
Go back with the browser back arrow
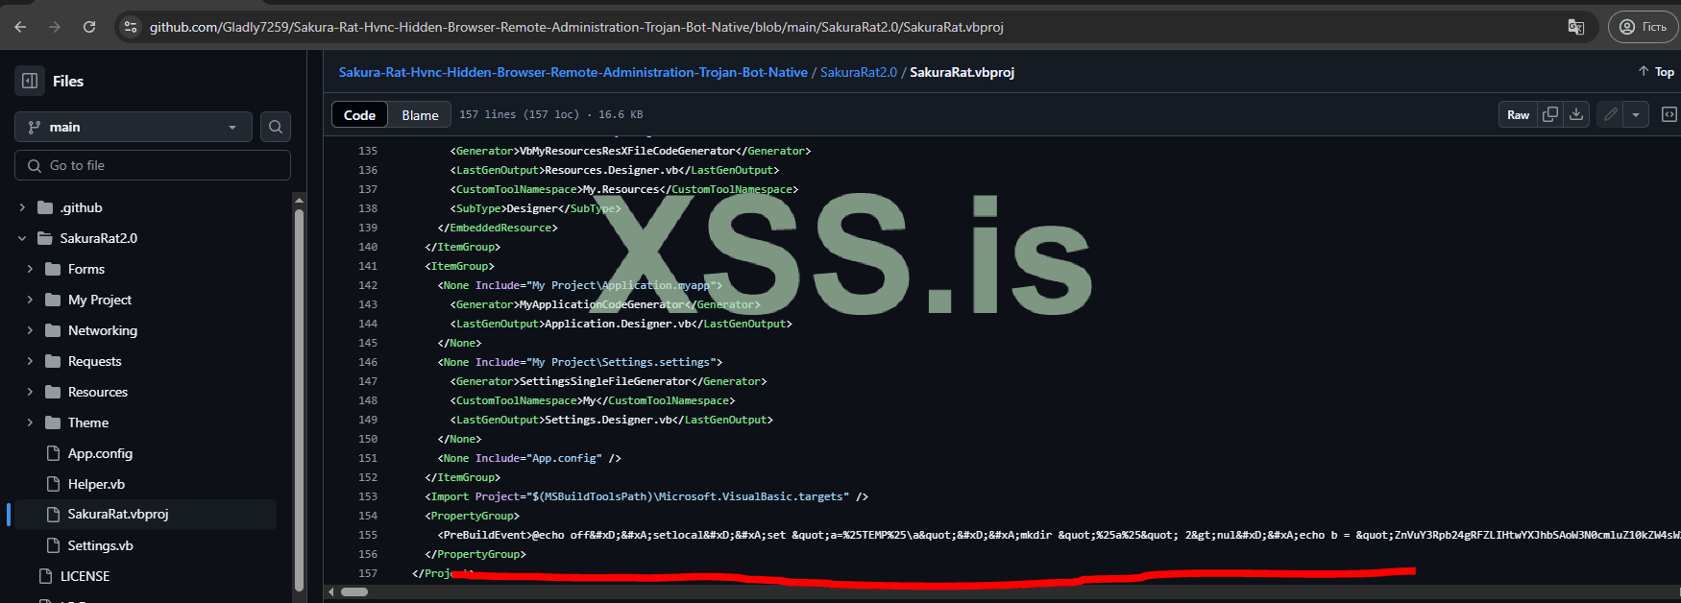[x=21, y=27]
